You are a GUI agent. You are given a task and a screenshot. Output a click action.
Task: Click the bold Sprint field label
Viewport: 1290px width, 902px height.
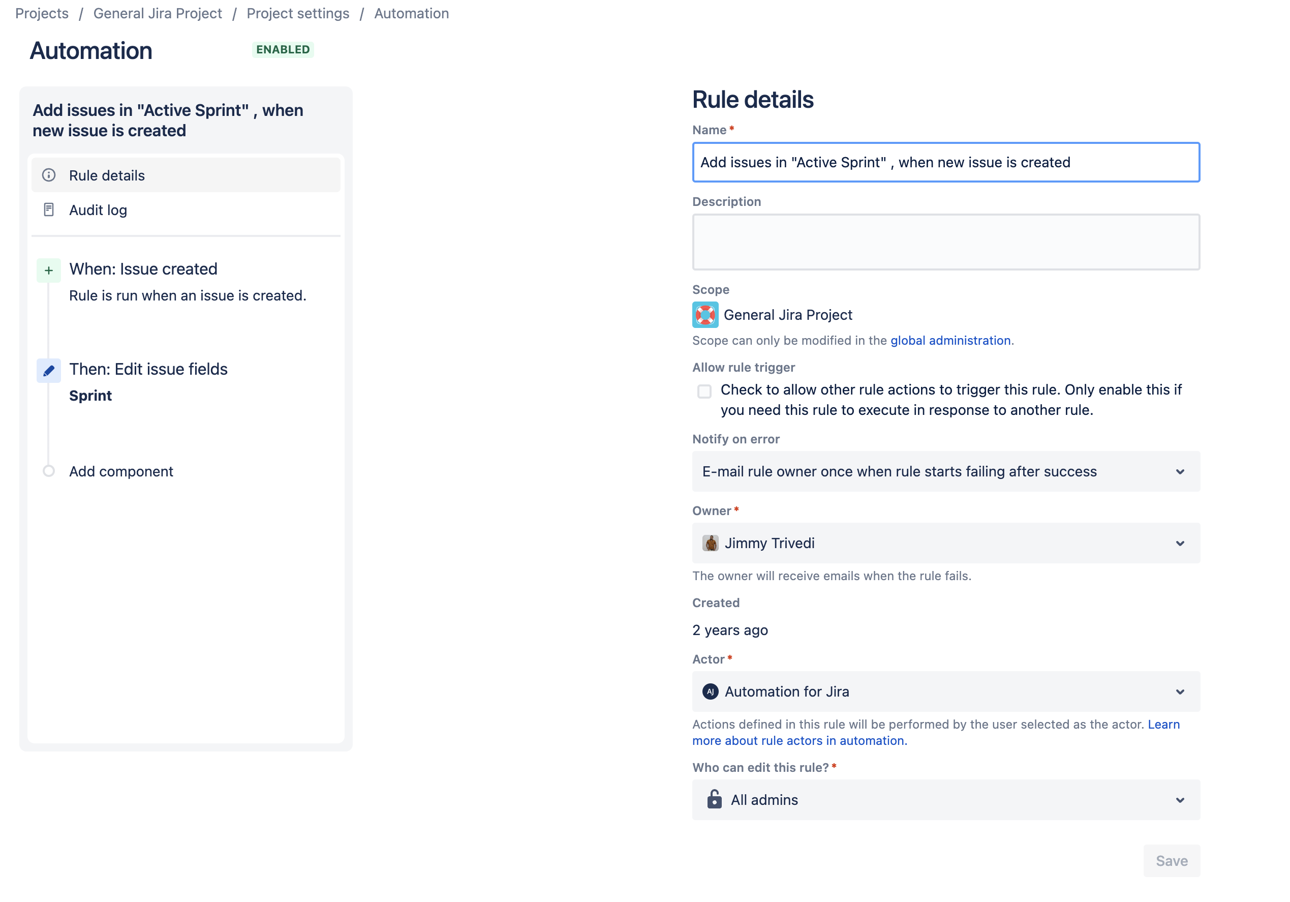(x=90, y=396)
